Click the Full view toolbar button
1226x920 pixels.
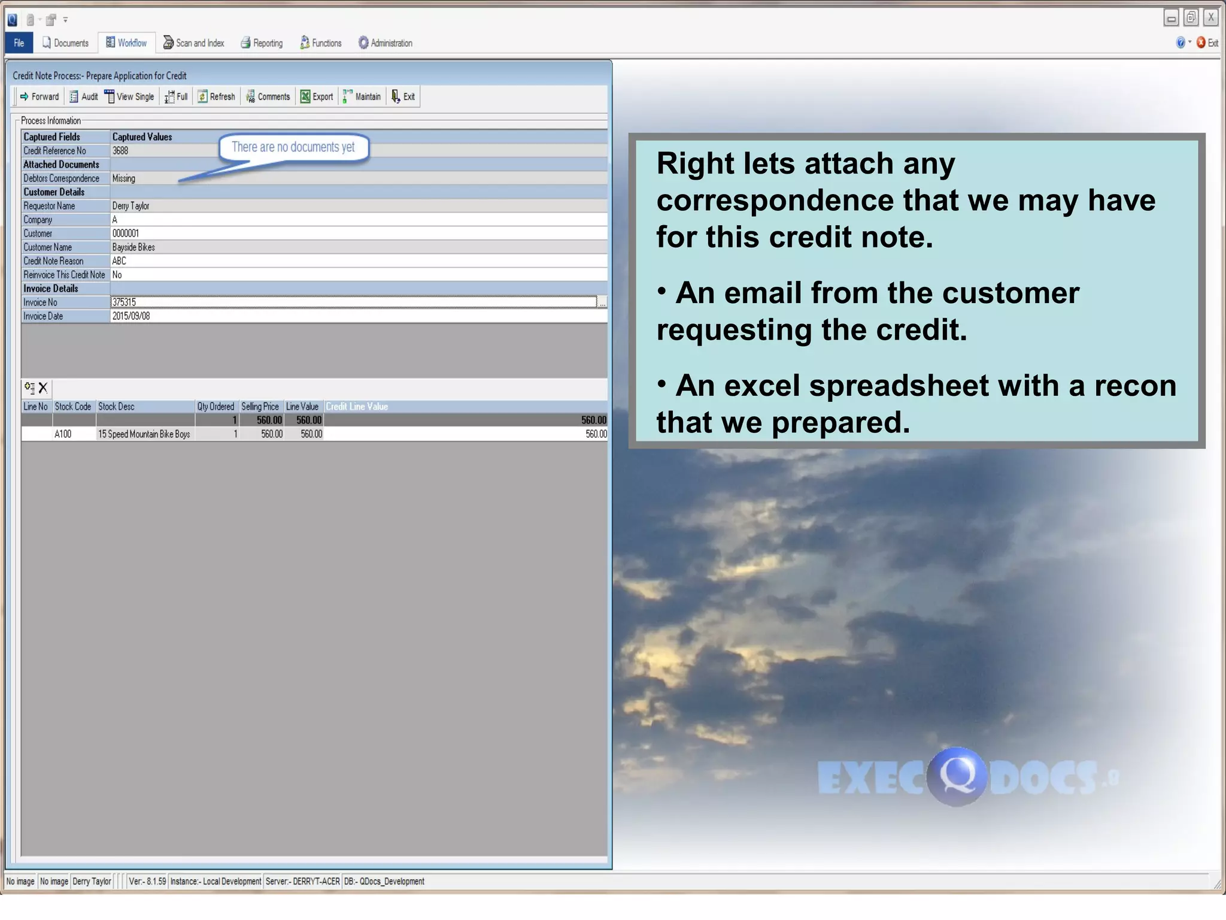point(177,97)
